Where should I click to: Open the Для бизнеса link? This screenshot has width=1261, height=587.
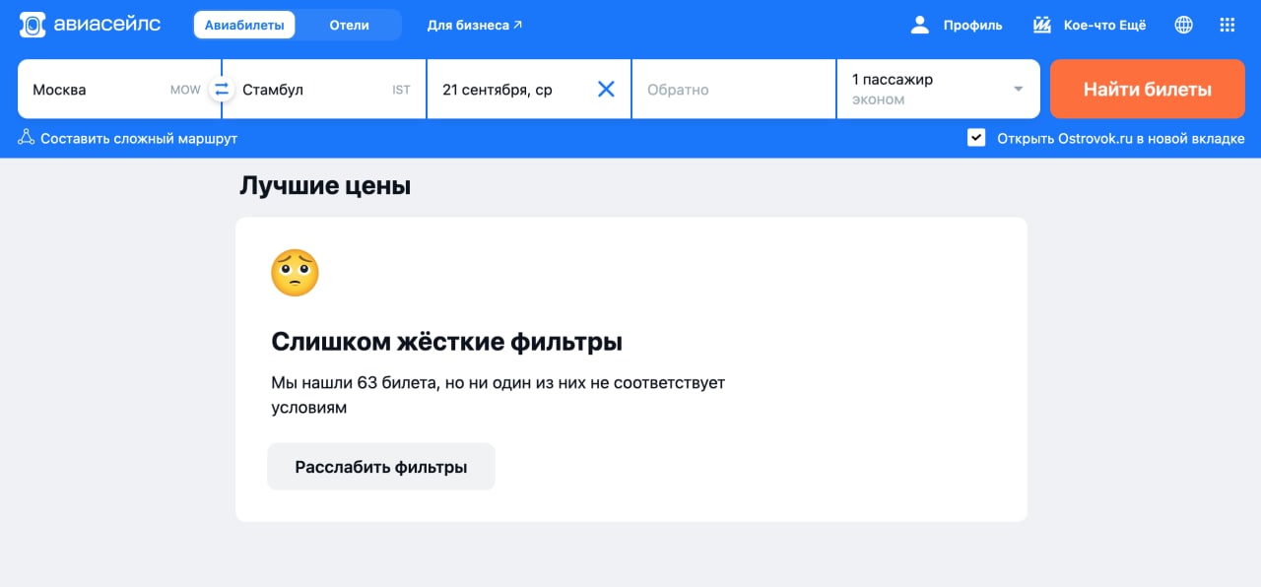point(474,25)
